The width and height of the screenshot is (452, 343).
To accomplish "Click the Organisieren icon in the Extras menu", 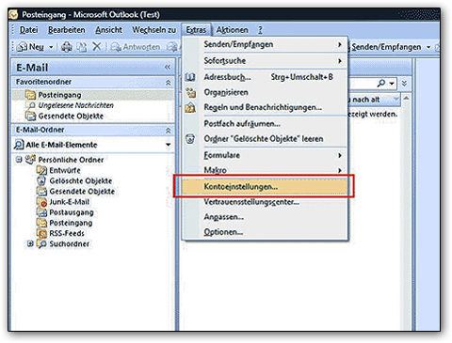I will [x=190, y=92].
